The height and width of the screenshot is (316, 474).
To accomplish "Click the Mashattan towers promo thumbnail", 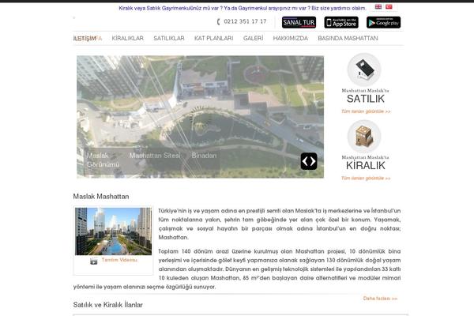I will pyautogui.click(x=113, y=231).
